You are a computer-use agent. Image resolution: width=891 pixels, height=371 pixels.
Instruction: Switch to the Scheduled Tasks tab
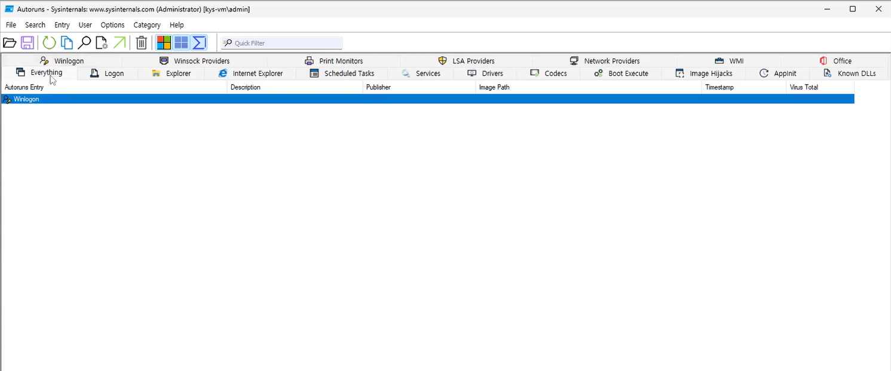point(341,73)
